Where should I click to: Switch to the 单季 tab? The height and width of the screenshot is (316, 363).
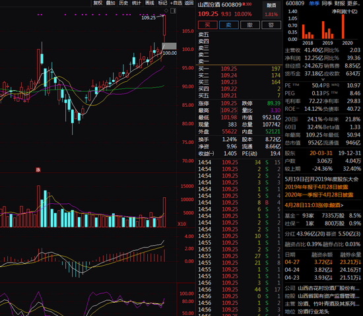click(x=314, y=3)
